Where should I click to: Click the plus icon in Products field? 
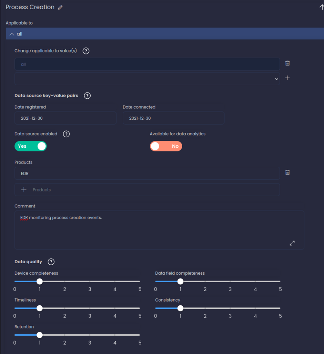23,189
